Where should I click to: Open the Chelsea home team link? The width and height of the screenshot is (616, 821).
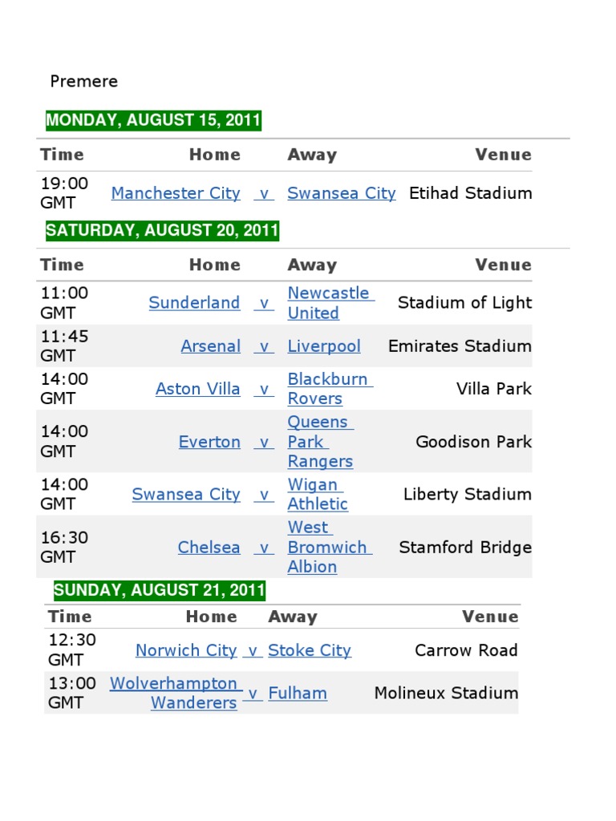pos(209,548)
